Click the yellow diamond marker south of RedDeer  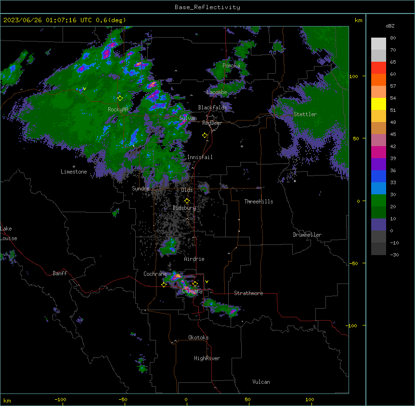(x=205, y=135)
